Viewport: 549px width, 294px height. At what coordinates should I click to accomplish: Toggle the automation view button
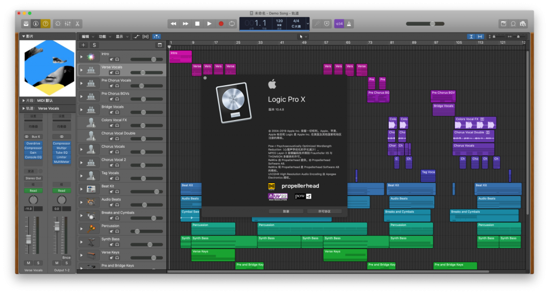coord(137,36)
